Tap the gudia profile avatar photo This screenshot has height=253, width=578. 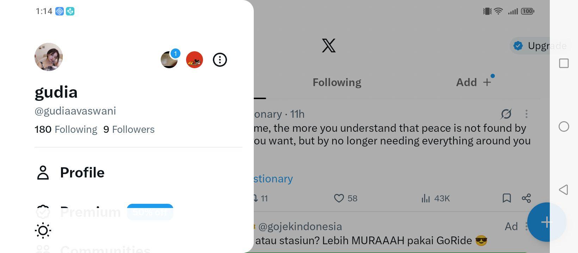click(49, 57)
